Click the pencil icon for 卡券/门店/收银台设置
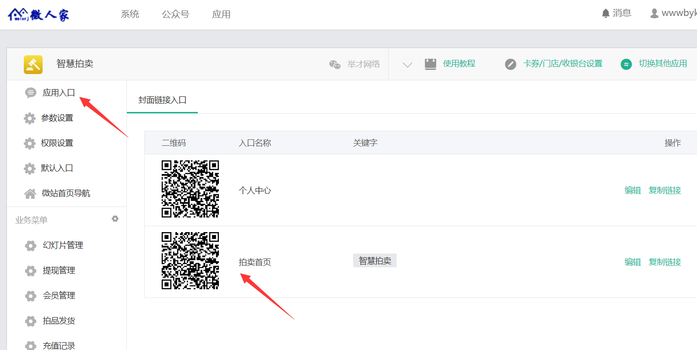 (511, 64)
